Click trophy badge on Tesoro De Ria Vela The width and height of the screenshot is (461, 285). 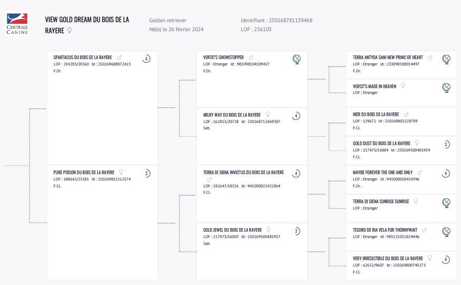[446, 231]
